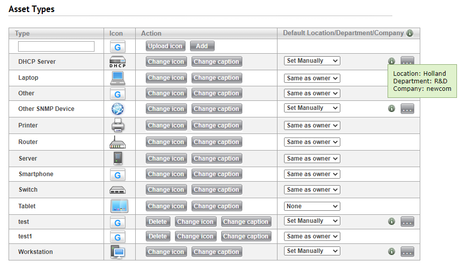Open Laptop Same as owner dropdown
The height and width of the screenshot is (271, 463).
(x=312, y=78)
